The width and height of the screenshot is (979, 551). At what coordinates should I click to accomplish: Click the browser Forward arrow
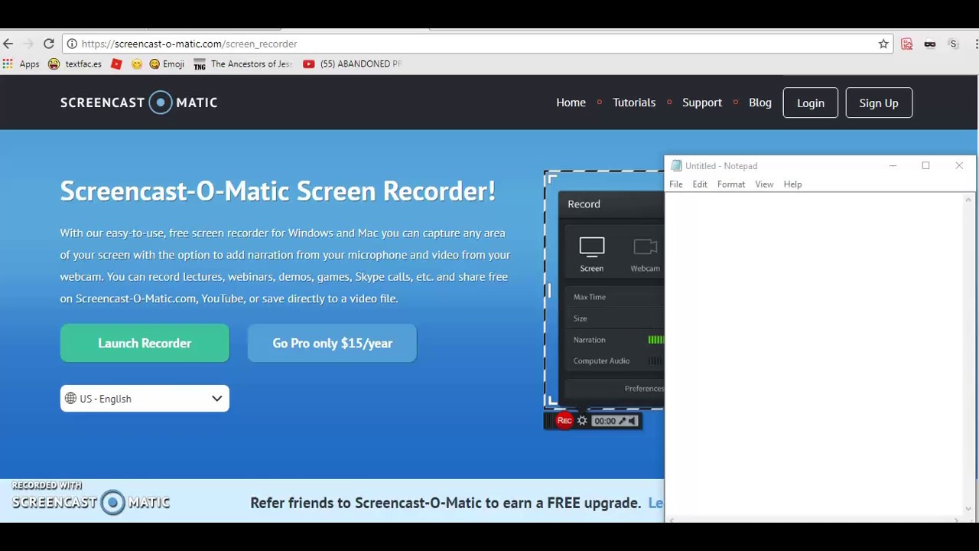click(x=28, y=44)
